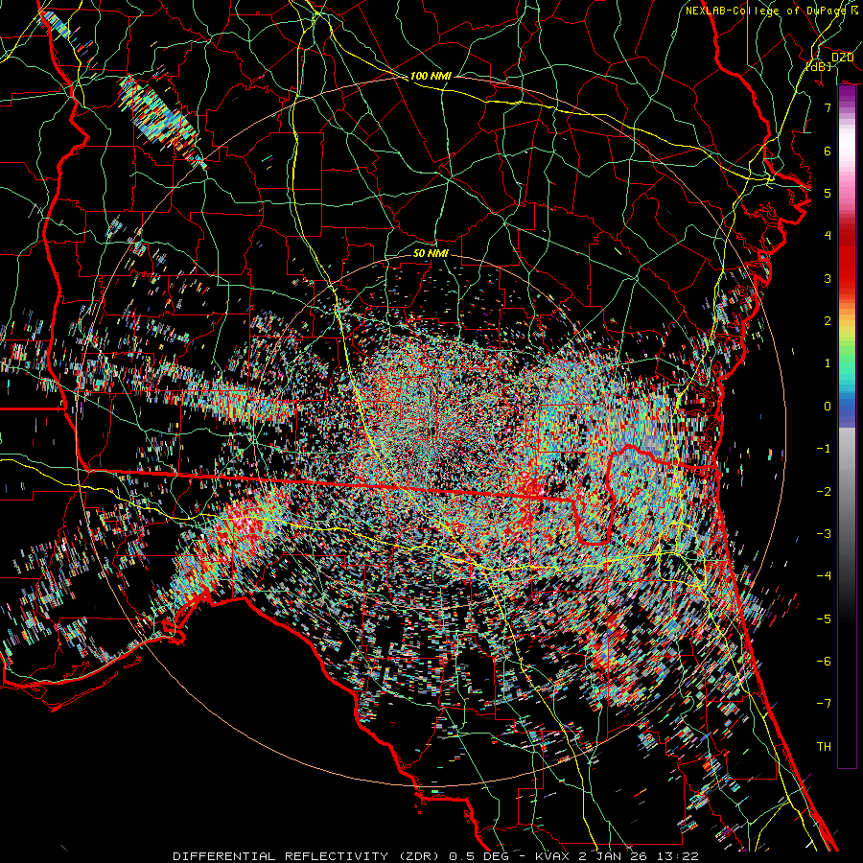863x863 pixels.
Task: Click the 3 value on the color scale
Action: point(828,278)
